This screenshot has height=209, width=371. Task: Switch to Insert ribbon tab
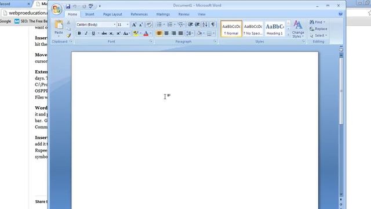[90, 14]
